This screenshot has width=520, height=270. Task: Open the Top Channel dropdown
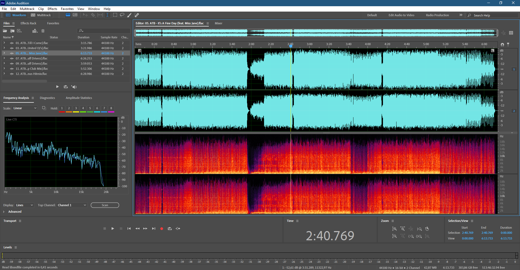72,205
